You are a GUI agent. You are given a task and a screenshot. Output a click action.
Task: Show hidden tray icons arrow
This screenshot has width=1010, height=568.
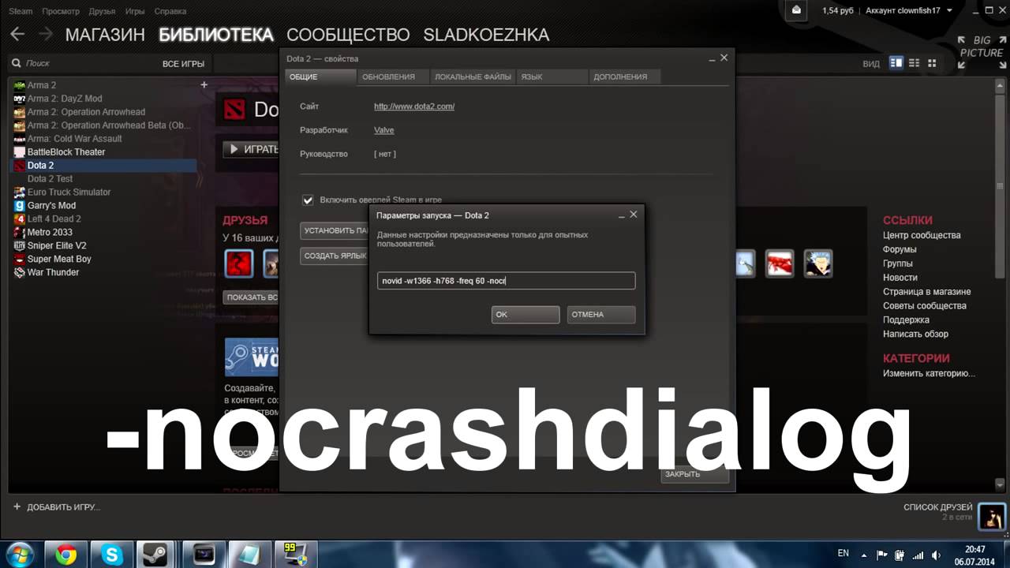coord(864,555)
